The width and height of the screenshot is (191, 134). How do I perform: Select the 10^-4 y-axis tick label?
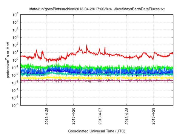pyautogui.click(x=15, y=90)
